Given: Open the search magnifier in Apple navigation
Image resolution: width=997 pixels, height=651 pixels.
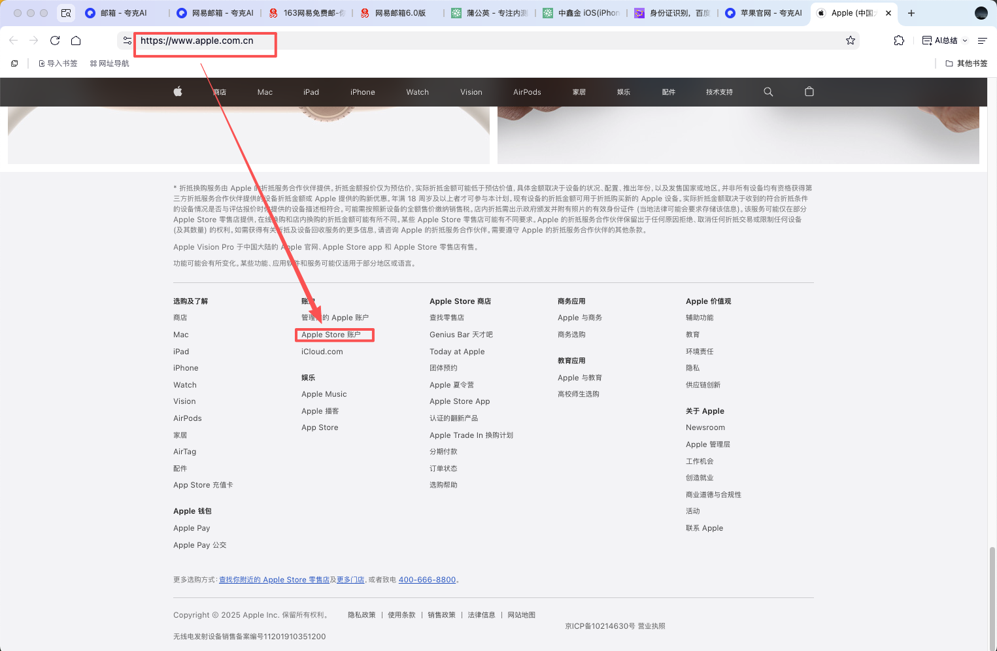Looking at the screenshot, I should point(768,92).
